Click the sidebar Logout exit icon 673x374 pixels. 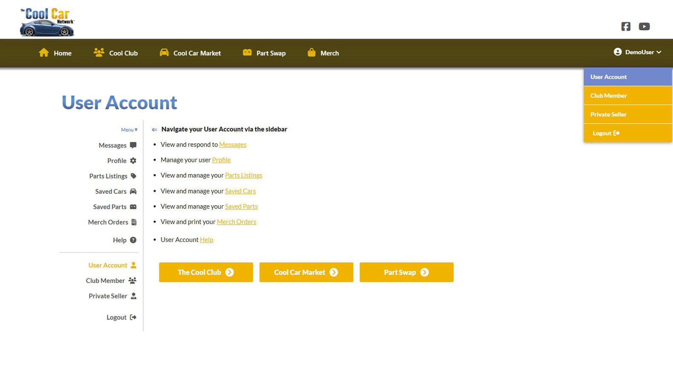(133, 317)
